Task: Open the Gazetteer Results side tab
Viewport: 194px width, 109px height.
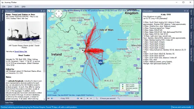Action: [x=191, y=54]
